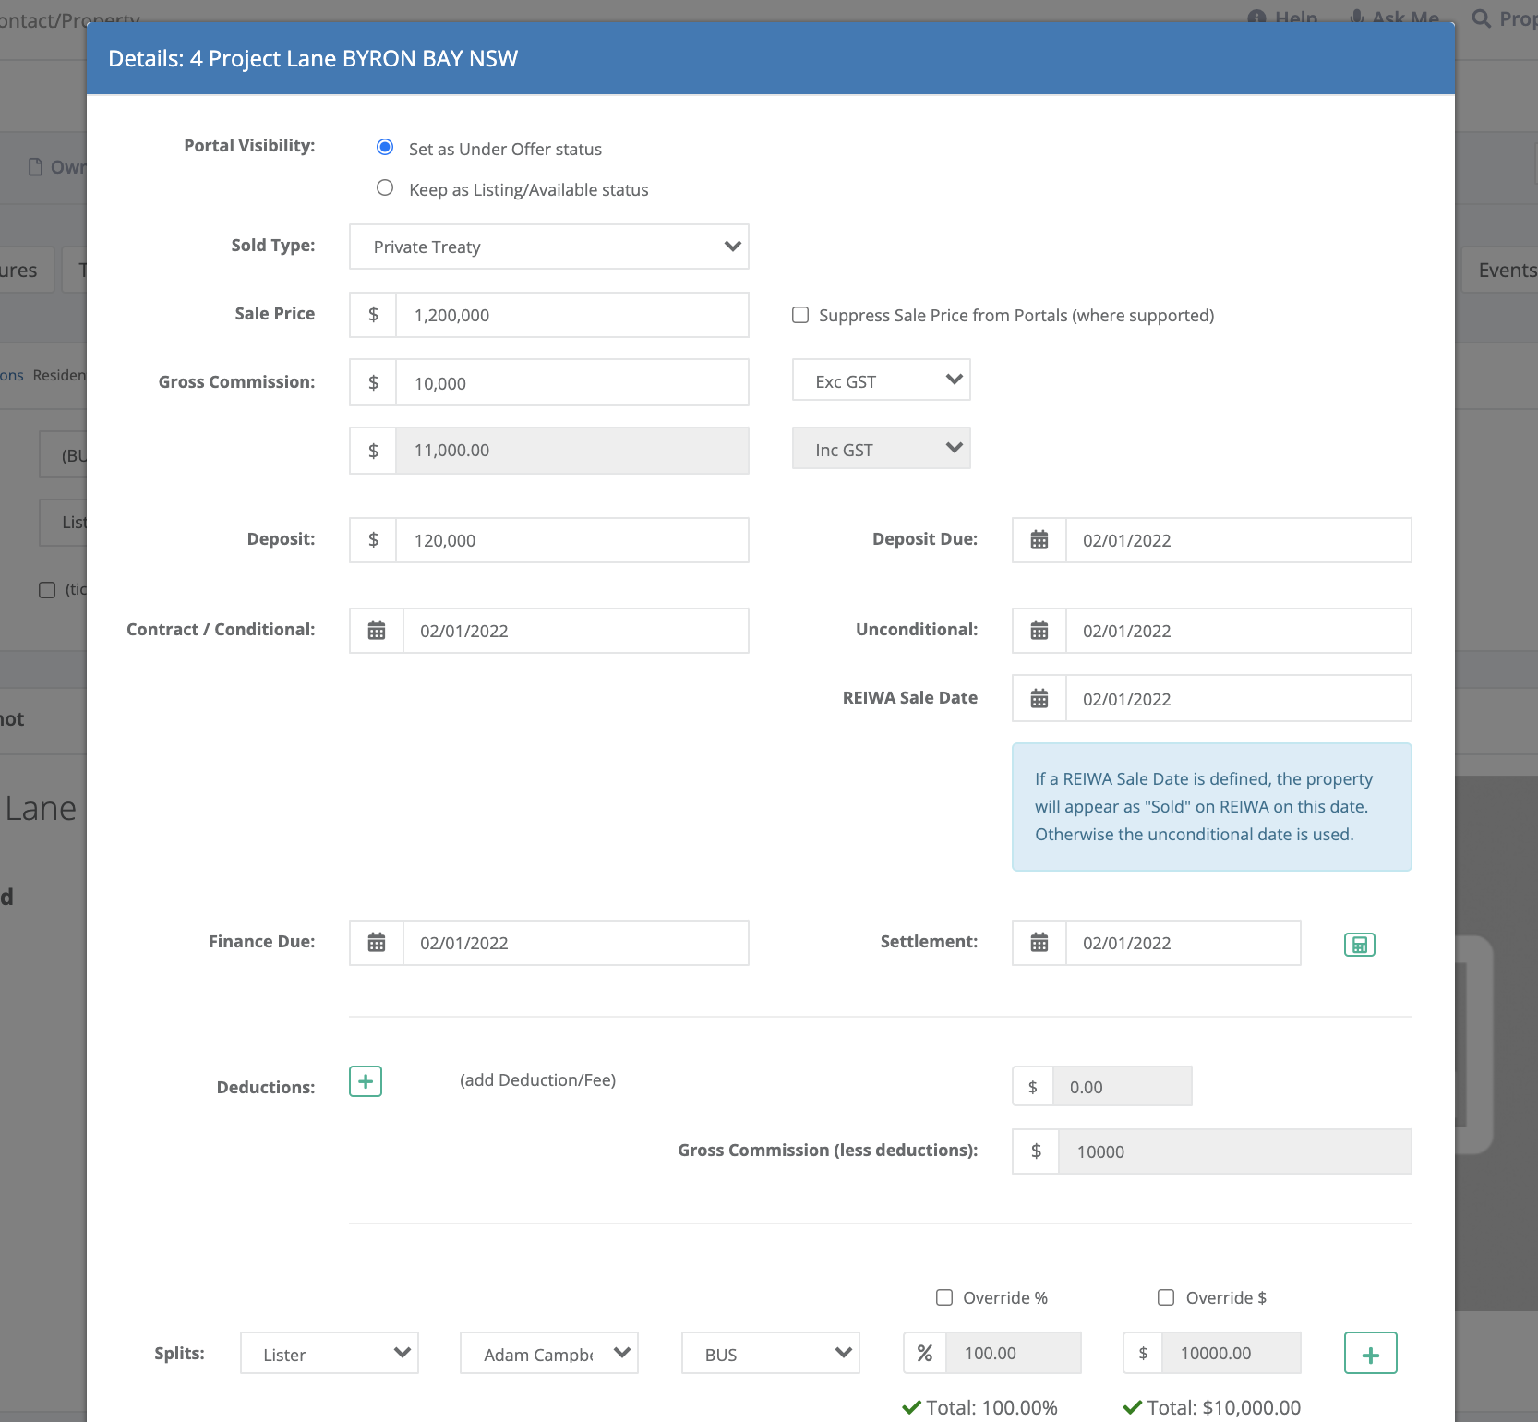Open the Exc GST dropdown

click(x=882, y=380)
